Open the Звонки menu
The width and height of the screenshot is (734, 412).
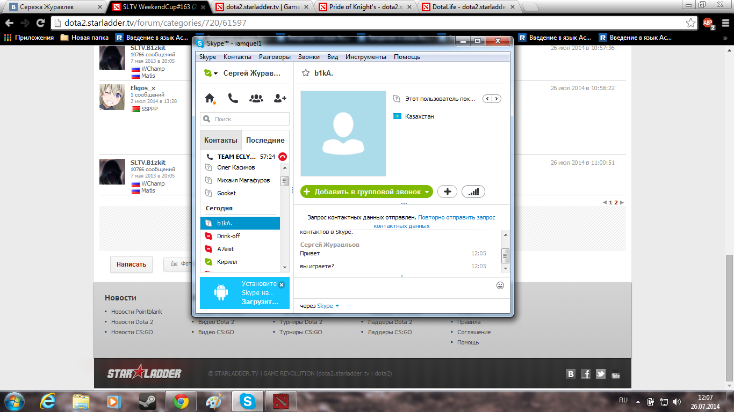pyautogui.click(x=309, y=57)
